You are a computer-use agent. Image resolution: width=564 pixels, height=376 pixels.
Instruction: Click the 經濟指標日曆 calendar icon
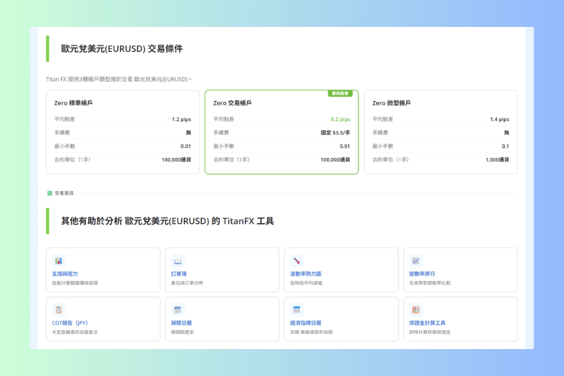pyautogui.click(x=296, y=310)
